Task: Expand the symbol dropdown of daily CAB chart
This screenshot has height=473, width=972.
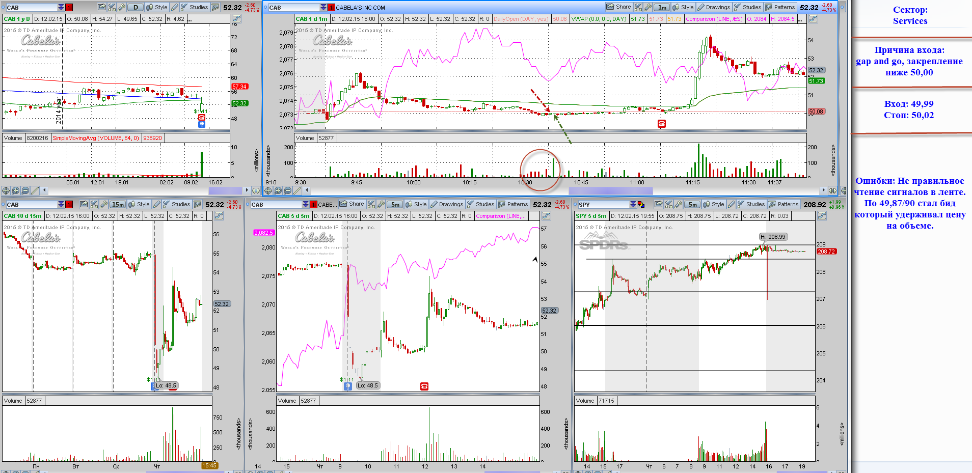Action: [61, 7]
